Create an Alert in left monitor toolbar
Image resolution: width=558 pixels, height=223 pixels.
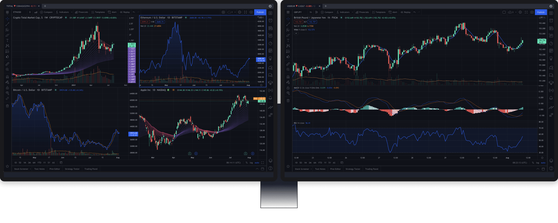[112, 12]
